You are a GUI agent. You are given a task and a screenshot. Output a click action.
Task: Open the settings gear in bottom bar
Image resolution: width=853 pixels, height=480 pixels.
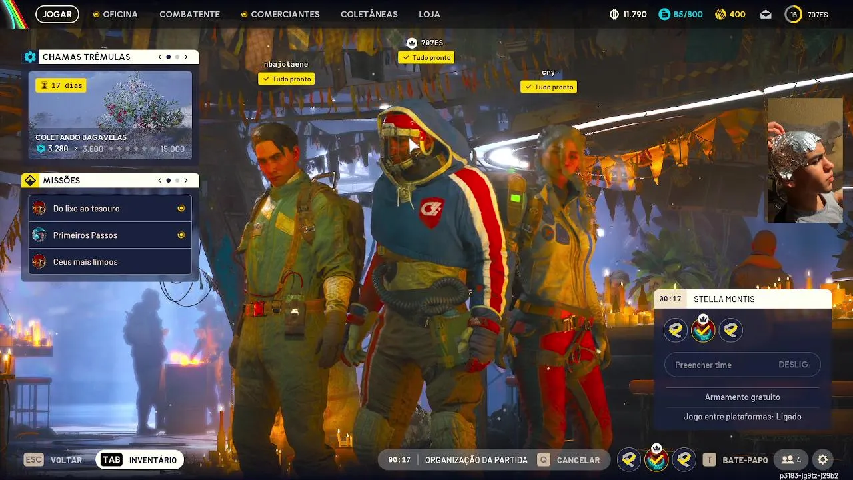pyautogui.click(x=823, y=460)
